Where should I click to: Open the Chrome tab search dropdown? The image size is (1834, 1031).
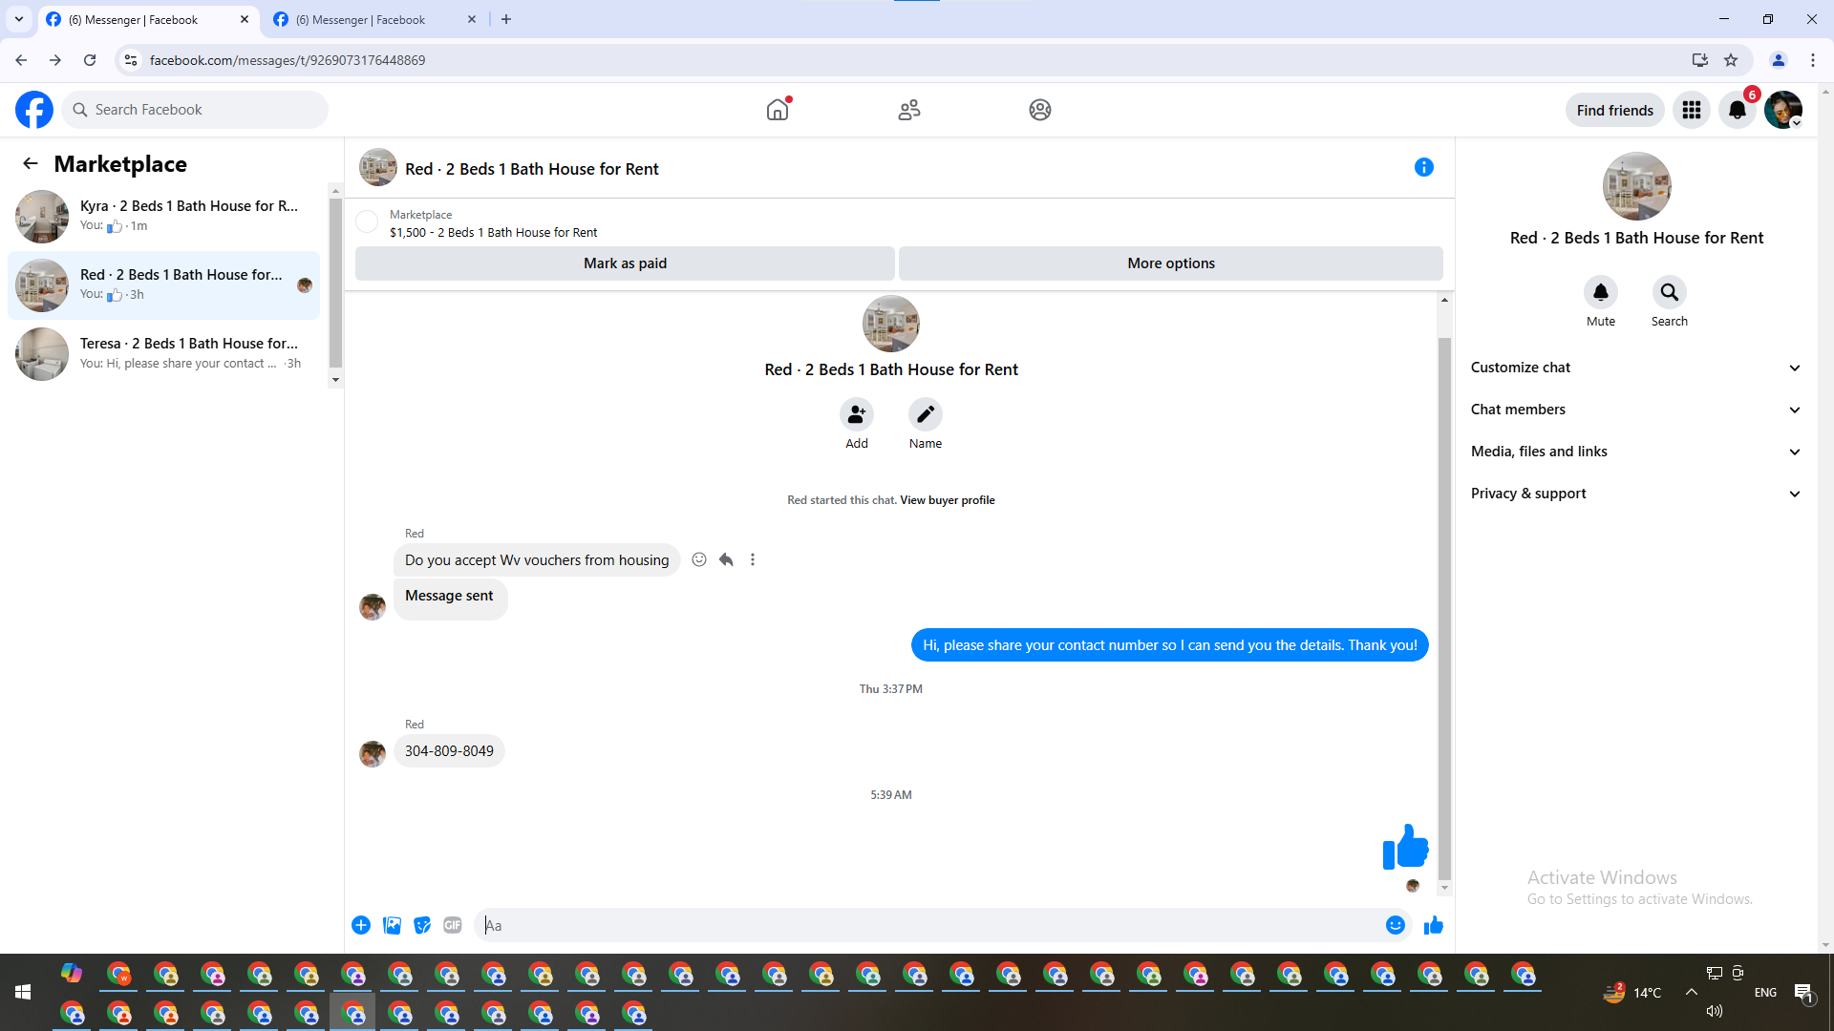point(19,19)
